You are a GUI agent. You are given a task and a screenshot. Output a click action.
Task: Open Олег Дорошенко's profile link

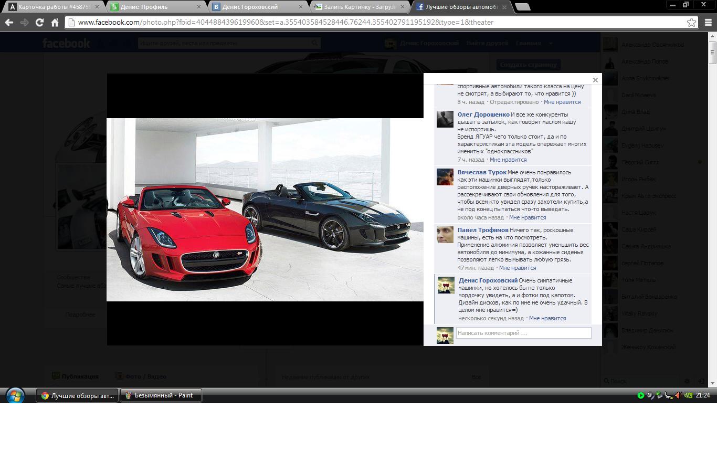(x=483, y=114)
